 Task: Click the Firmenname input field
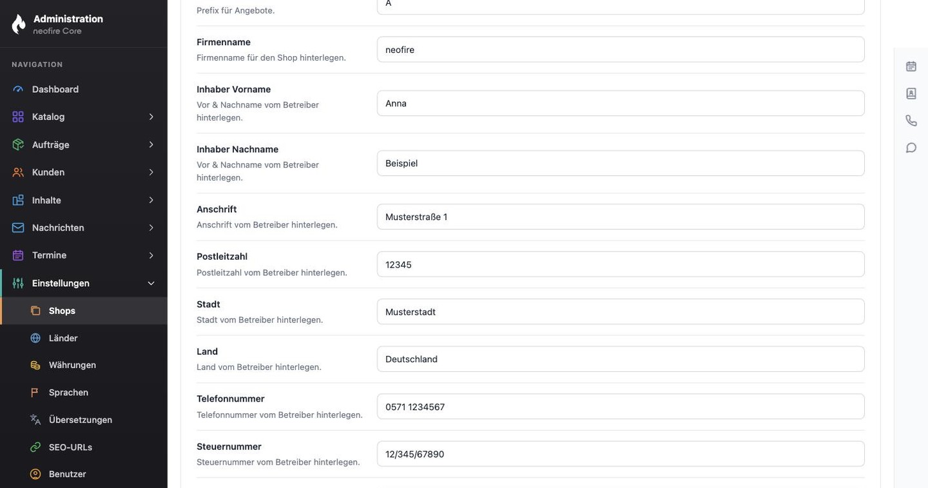pyautogui.click(x=621, y=50)
